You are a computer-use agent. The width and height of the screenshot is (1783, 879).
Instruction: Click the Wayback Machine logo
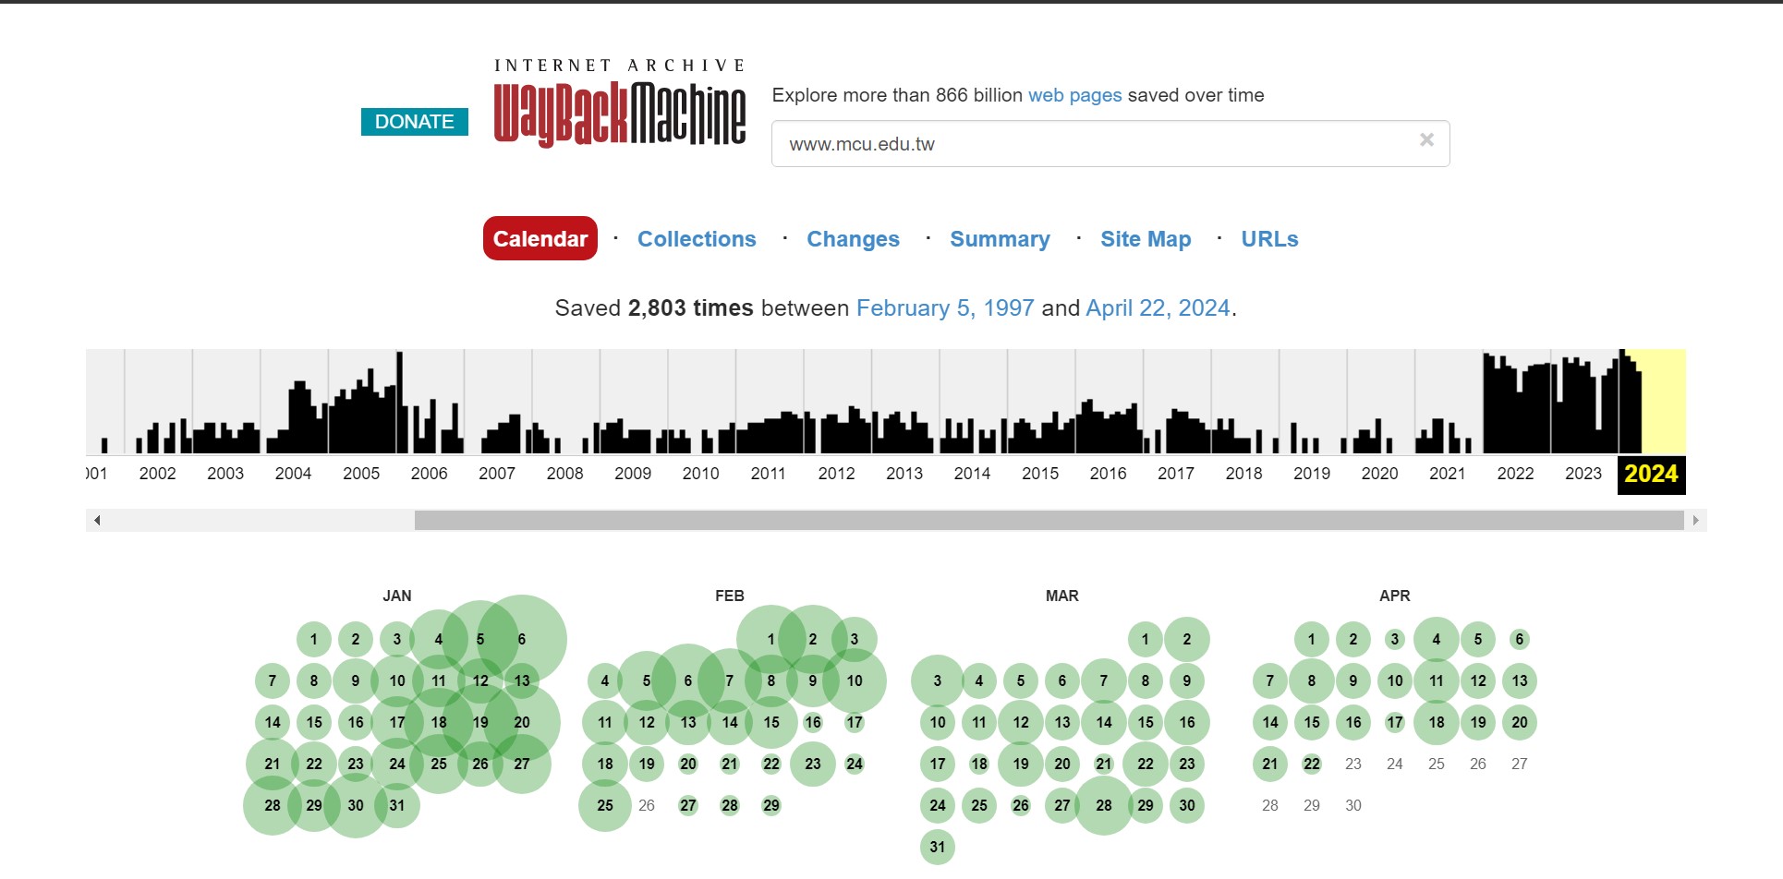coord(619,113)
